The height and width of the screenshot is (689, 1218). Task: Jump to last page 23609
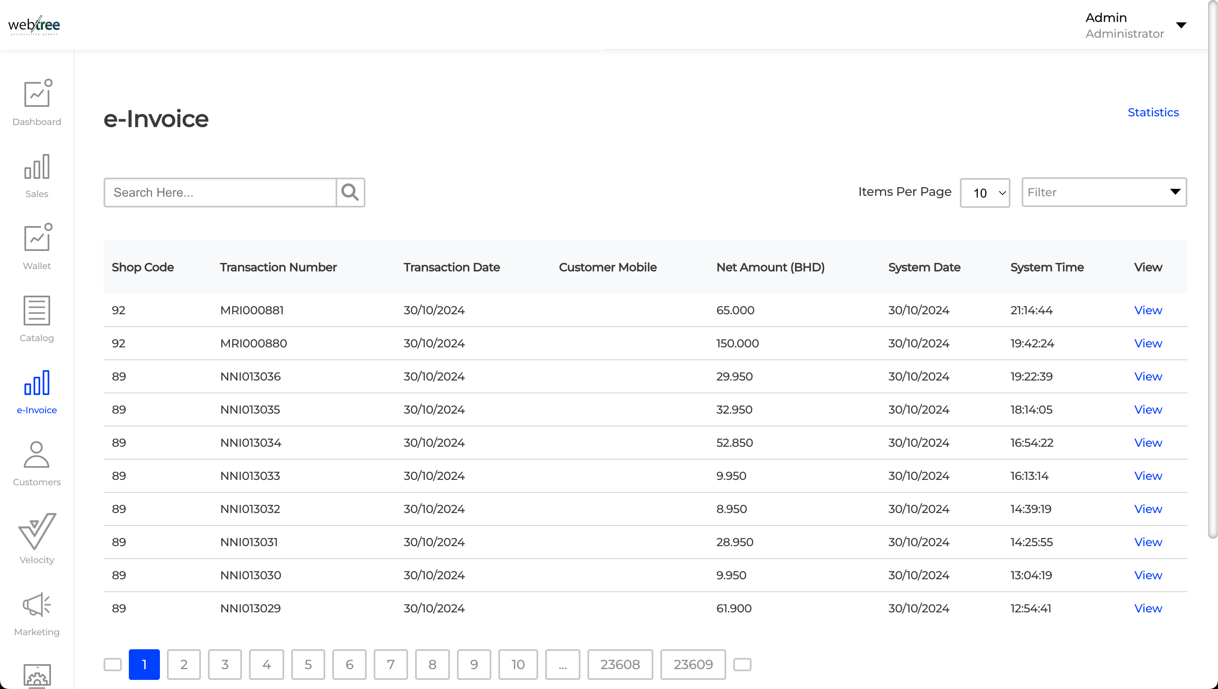[x=693, y=665]
